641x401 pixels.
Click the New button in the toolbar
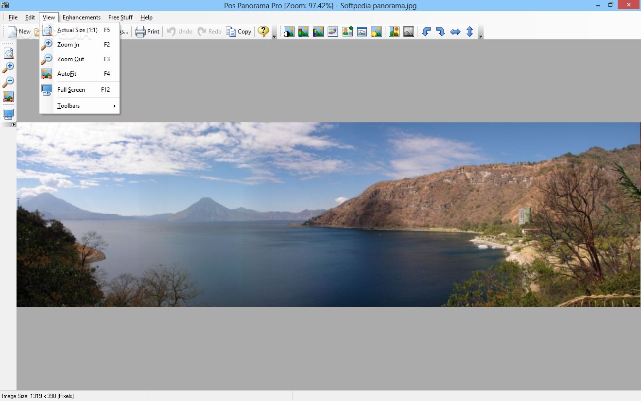pos(19,32)
